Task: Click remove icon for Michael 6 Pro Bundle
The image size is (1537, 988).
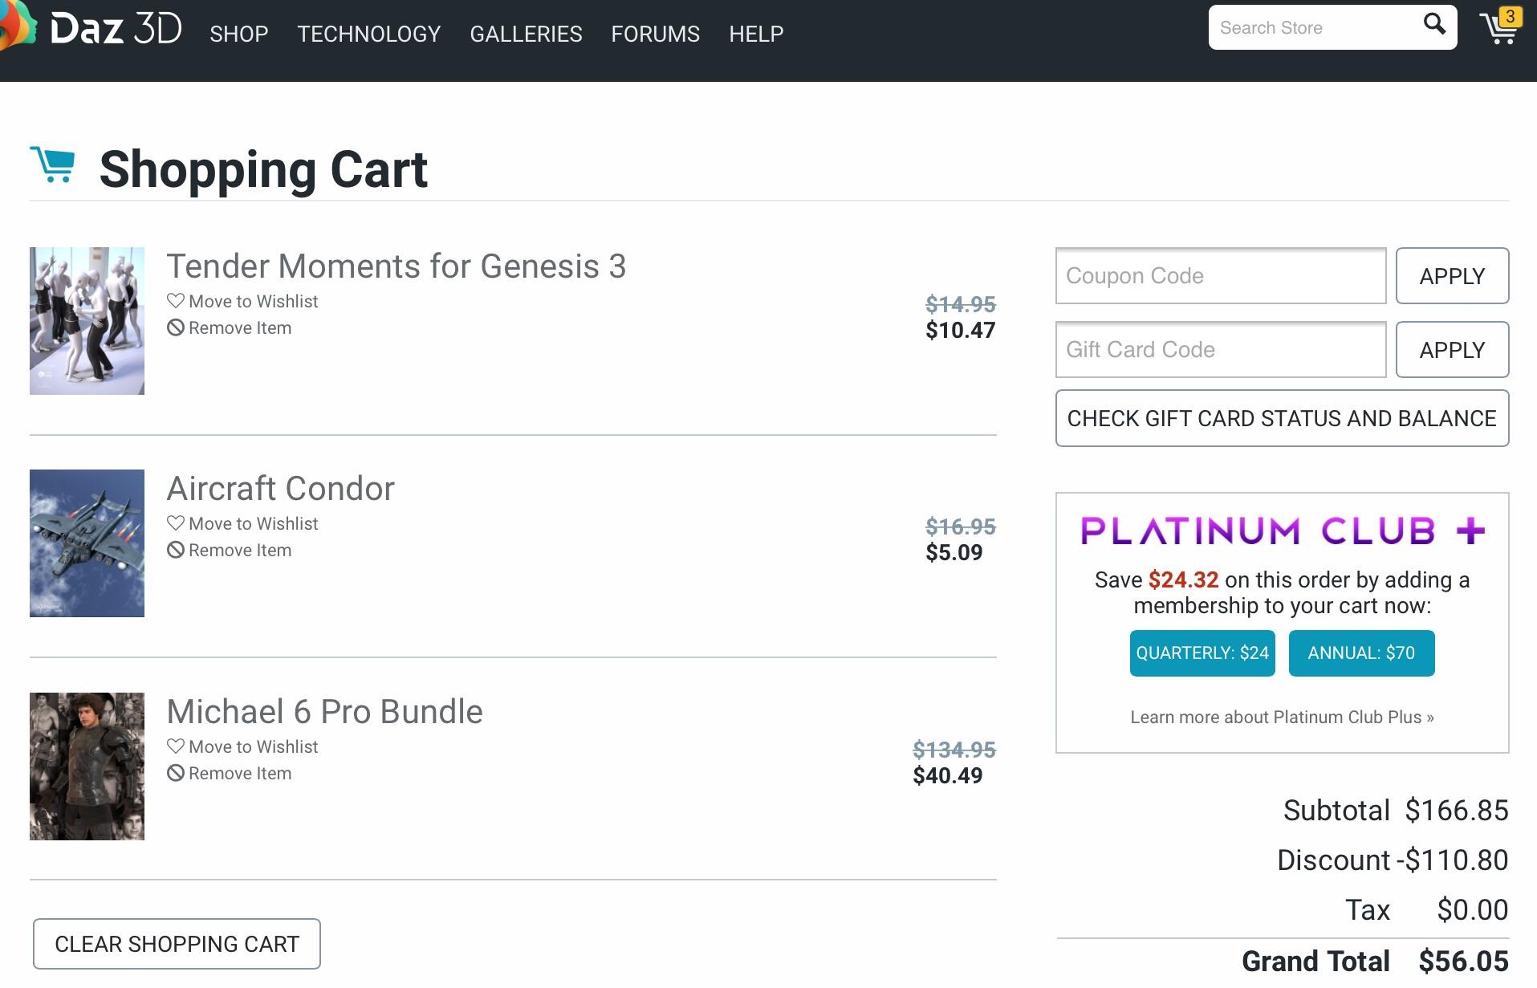Action: (x=176, y=773)
